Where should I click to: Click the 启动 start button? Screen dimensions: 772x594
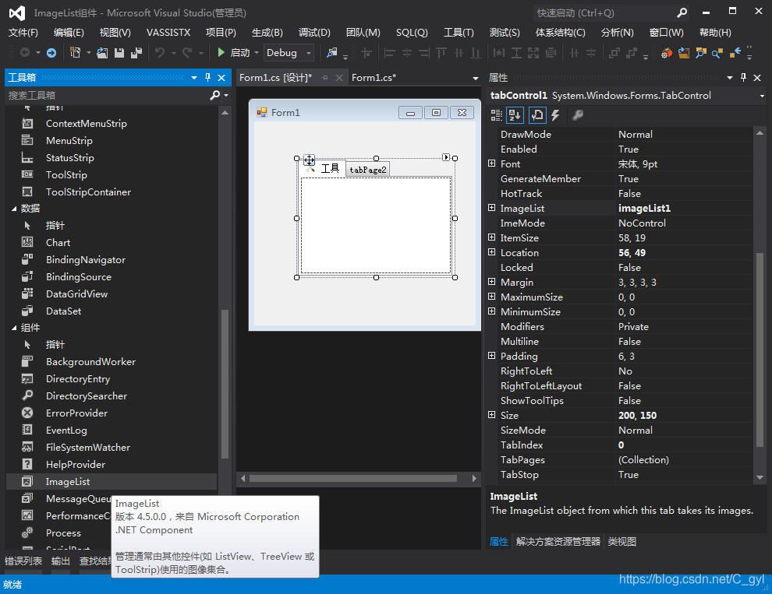pos(233,52)
